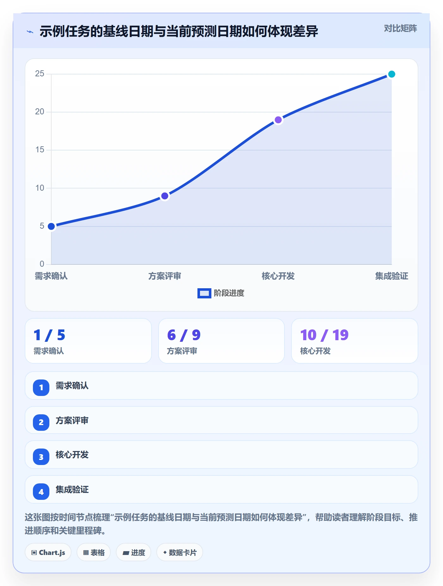Click step badge 1 for 需求确认

pos(41,387)
